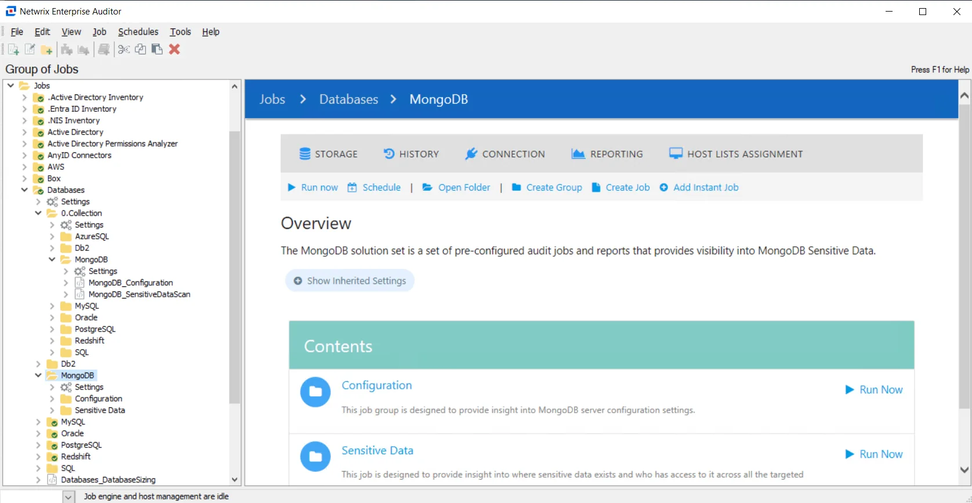Expand the PostgreSQL node under 0.Collection
972x503 pixels.
point(52,329)
